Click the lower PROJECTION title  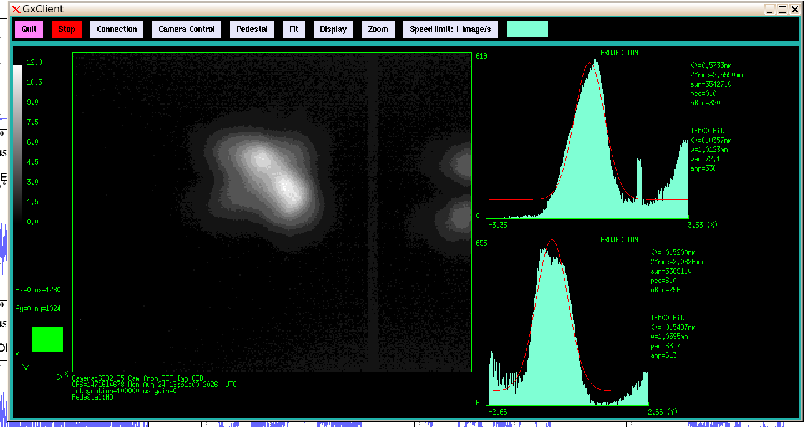[x=619, y=240]
